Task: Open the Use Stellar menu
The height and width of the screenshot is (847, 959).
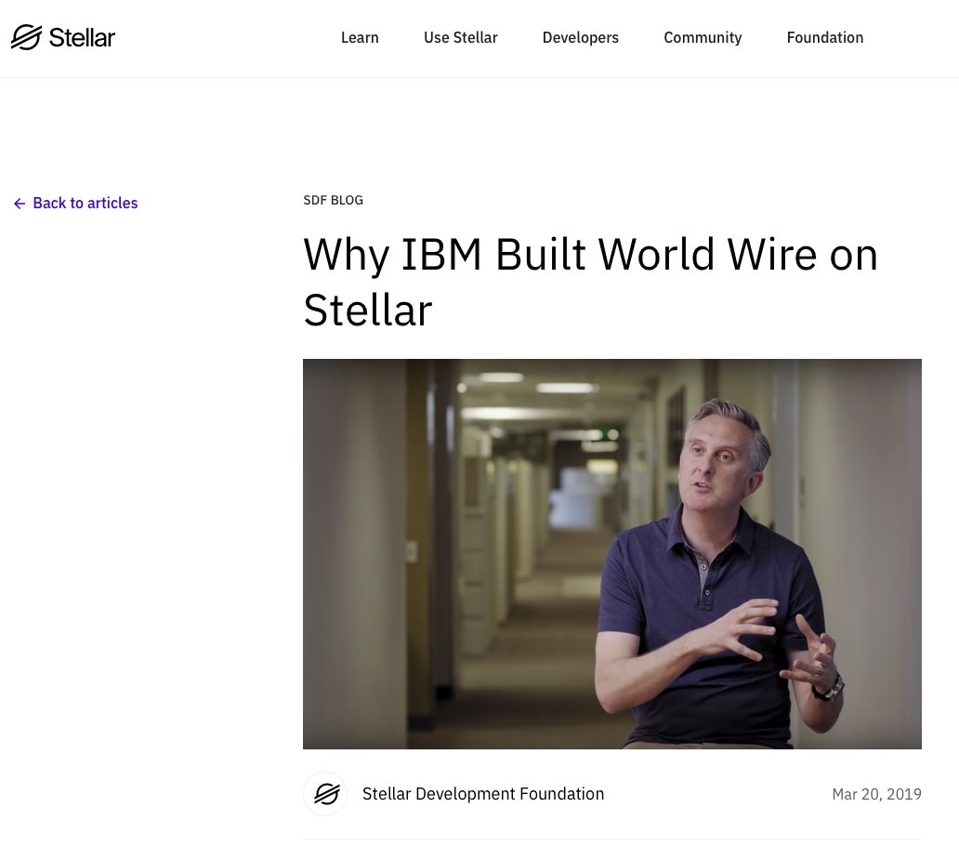Action: coord(461,37)
